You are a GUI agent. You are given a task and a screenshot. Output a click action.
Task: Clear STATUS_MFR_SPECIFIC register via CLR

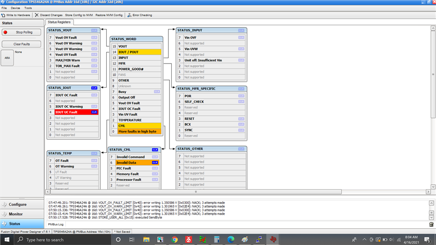pos(241,89)
